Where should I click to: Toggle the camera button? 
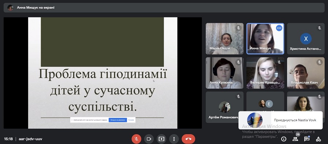coord(149,139)
